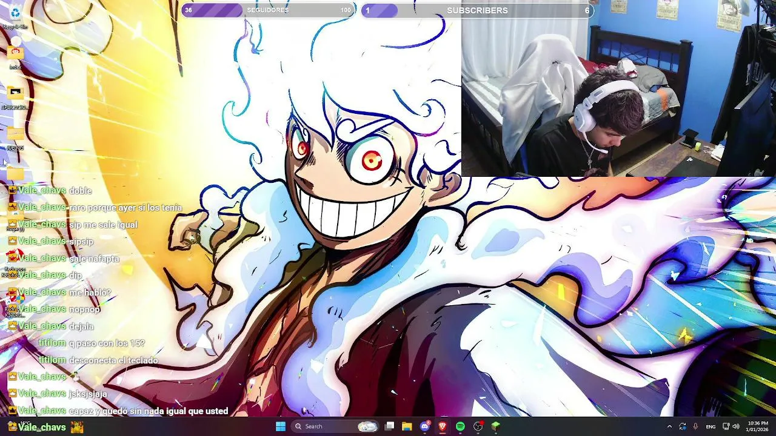
Task: Open network settings tray icon
Action: point(726,426)
